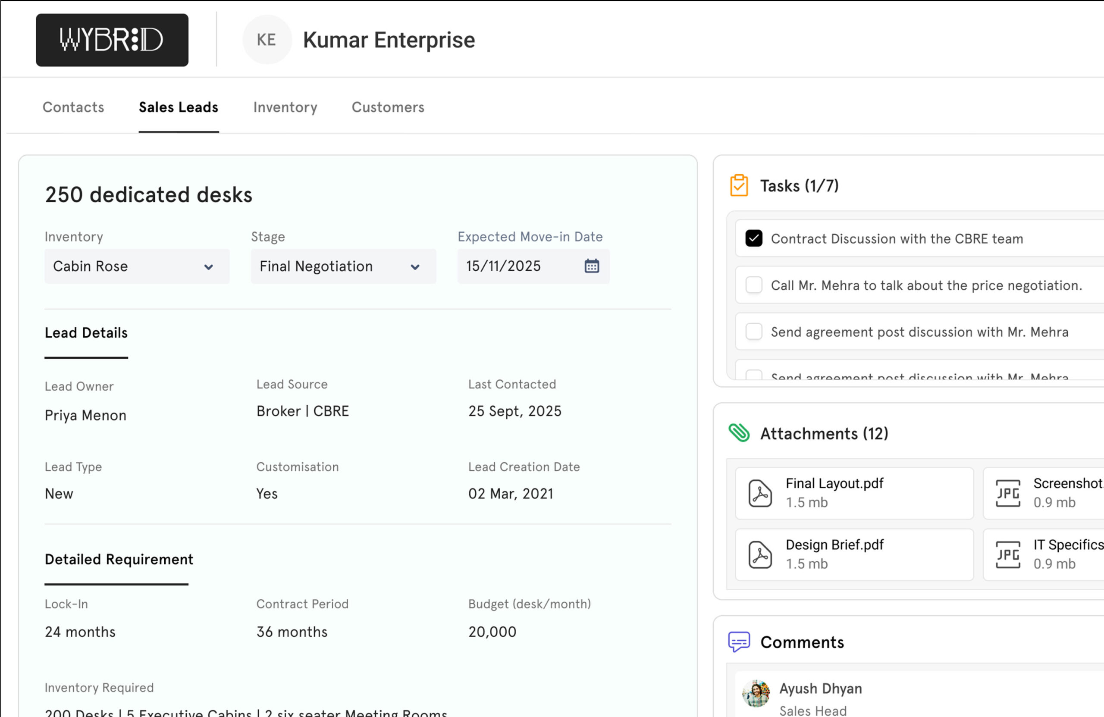Click Contract Period value 36 months
The height and width of the screenshot is (717, 1104).
[x=292, y=632]
